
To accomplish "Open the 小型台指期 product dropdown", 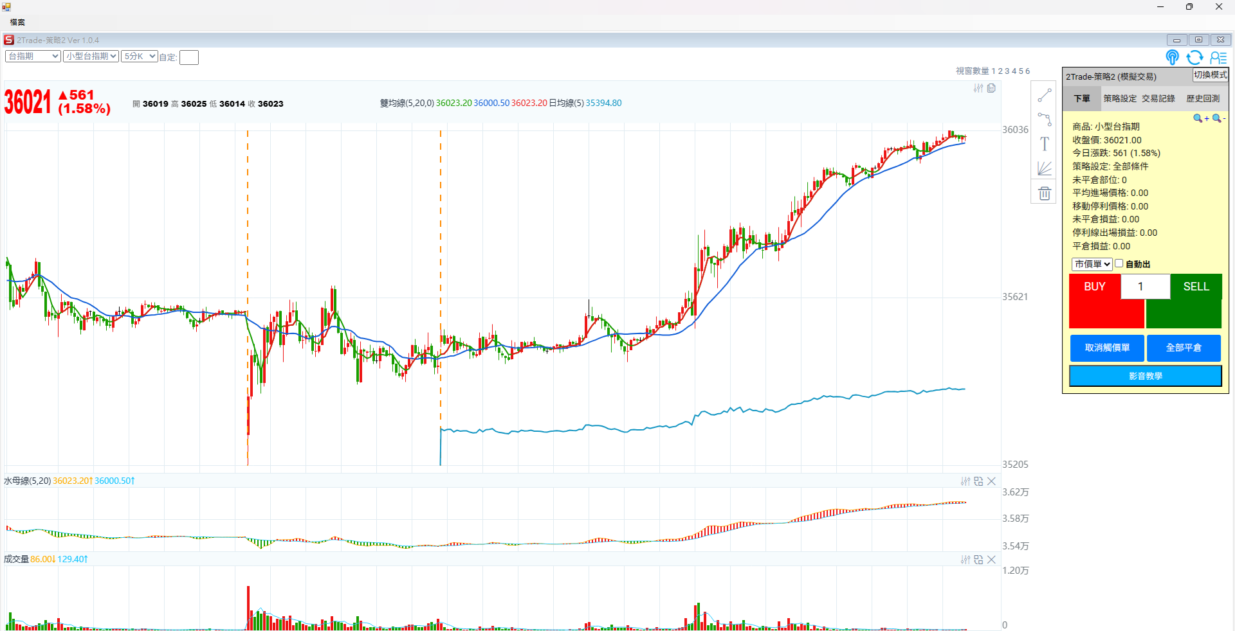I will [x=91, y=57].
